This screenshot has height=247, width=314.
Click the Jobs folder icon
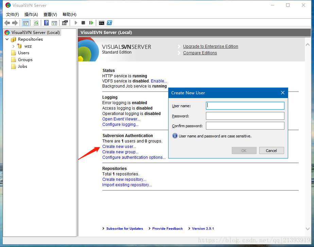pos(14,66)
